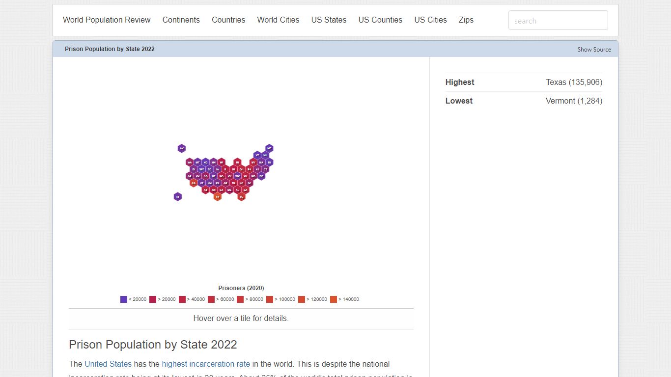This screenshot has width=671, height=377.
Task: Click the '> 60000' legend swatch
Action: click(x=211, y=299)
